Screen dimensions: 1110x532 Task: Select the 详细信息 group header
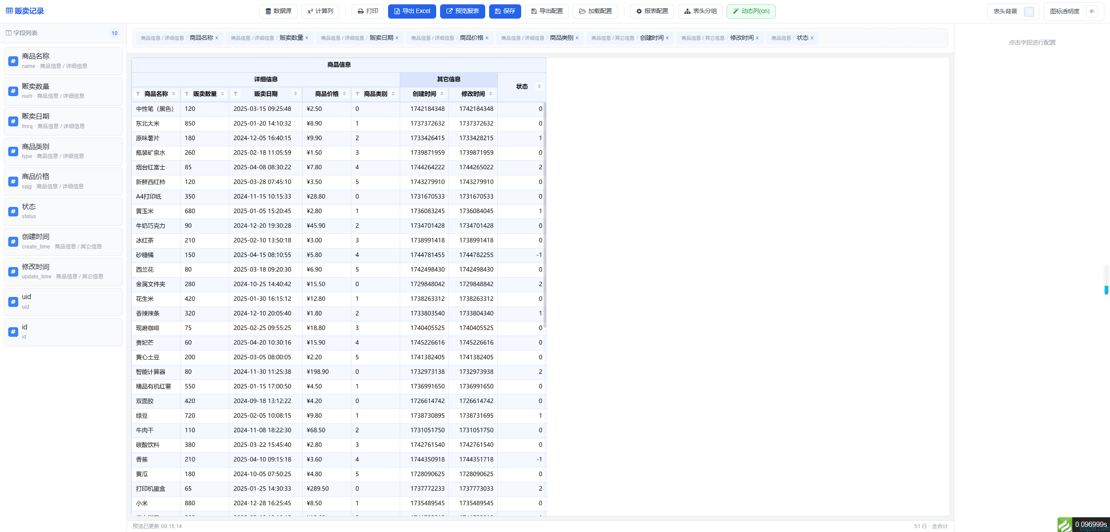coord(266,79)
